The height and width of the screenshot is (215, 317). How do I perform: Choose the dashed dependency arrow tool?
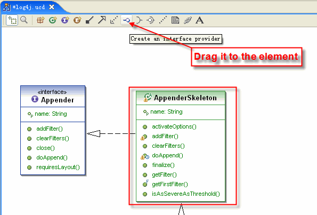click(114, 20)
